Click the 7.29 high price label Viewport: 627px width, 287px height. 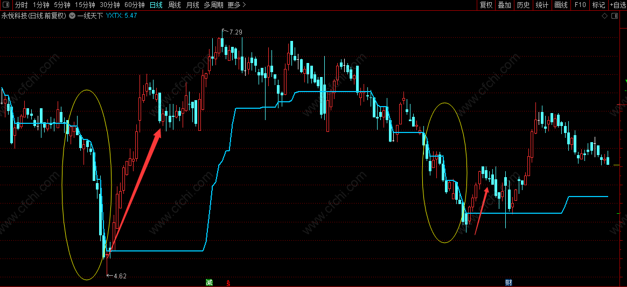(236, 32)
